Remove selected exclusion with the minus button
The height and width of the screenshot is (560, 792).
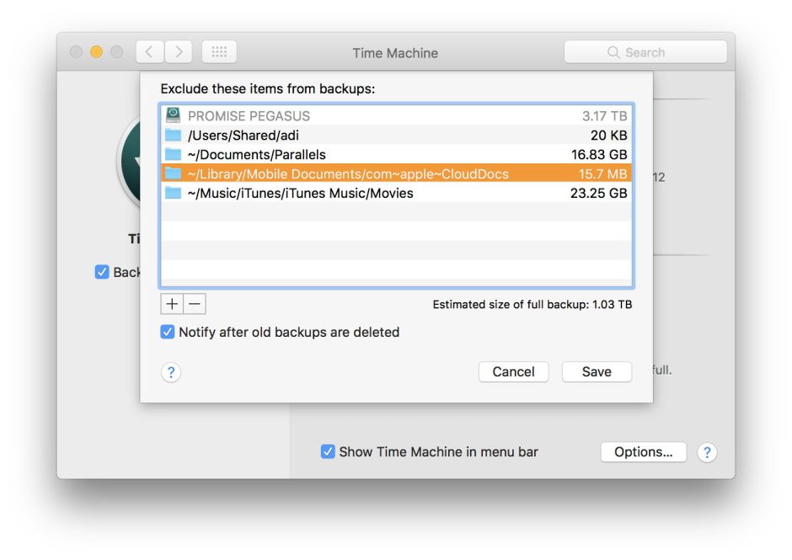(195, 304)
